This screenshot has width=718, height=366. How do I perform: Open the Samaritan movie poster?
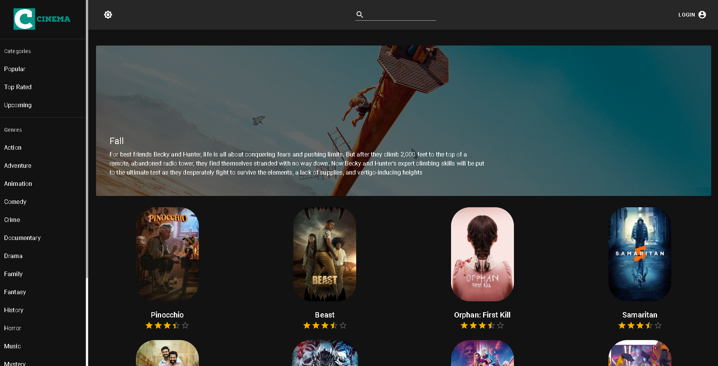coord(640,254)
